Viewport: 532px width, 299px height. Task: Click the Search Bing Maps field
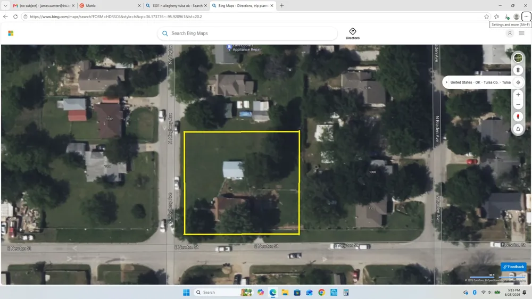point(248,34)
